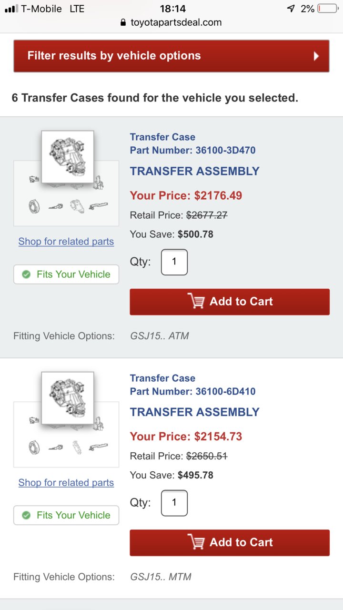Screen dimensions: 343x610
Task: Tap the location arrow icon in status bar
Action: click(291, 9)
